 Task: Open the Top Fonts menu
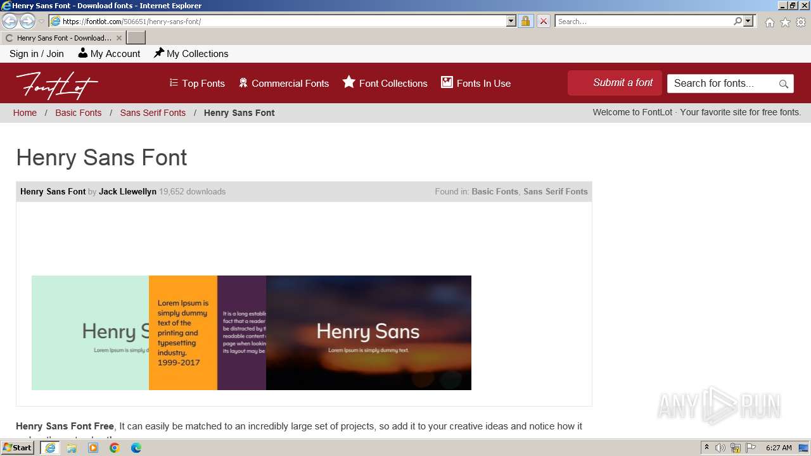[x=203, y=83]
